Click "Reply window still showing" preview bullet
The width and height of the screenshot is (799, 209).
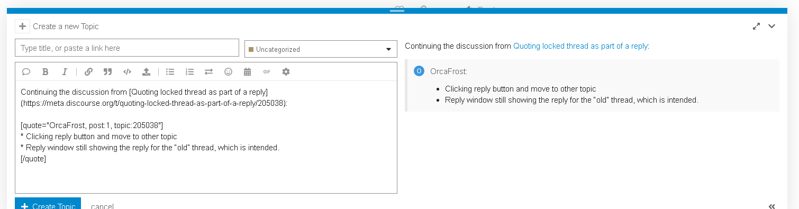571,99
